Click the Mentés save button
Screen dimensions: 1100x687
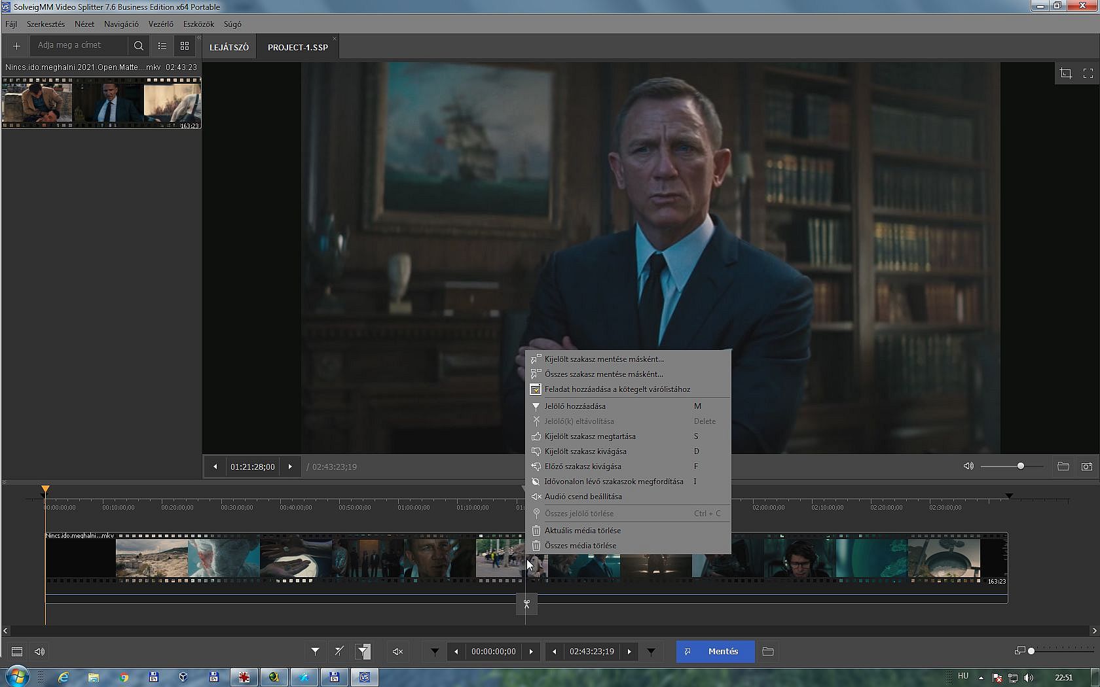click(x=715, y=652)
